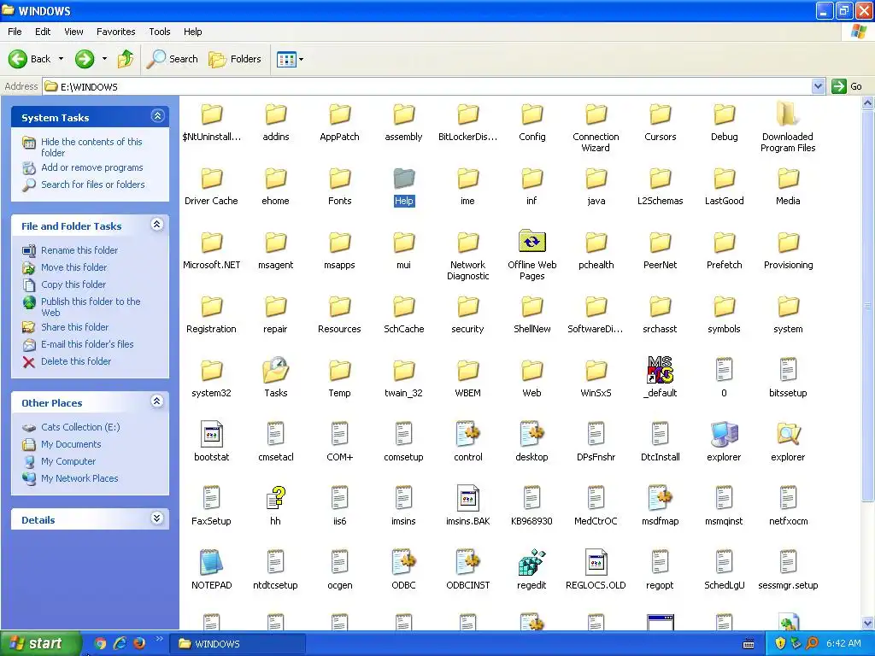The image size is (875, 656).
Task: Select the REGLOCS.OLD file icon
Action: pos(596,562)
